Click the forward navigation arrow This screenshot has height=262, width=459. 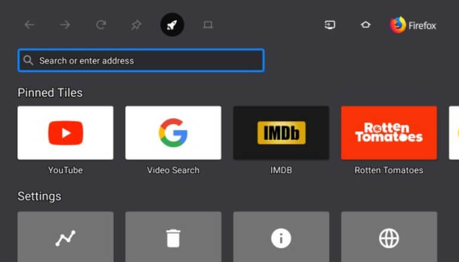pyautogui.click(x=65, y=25)
